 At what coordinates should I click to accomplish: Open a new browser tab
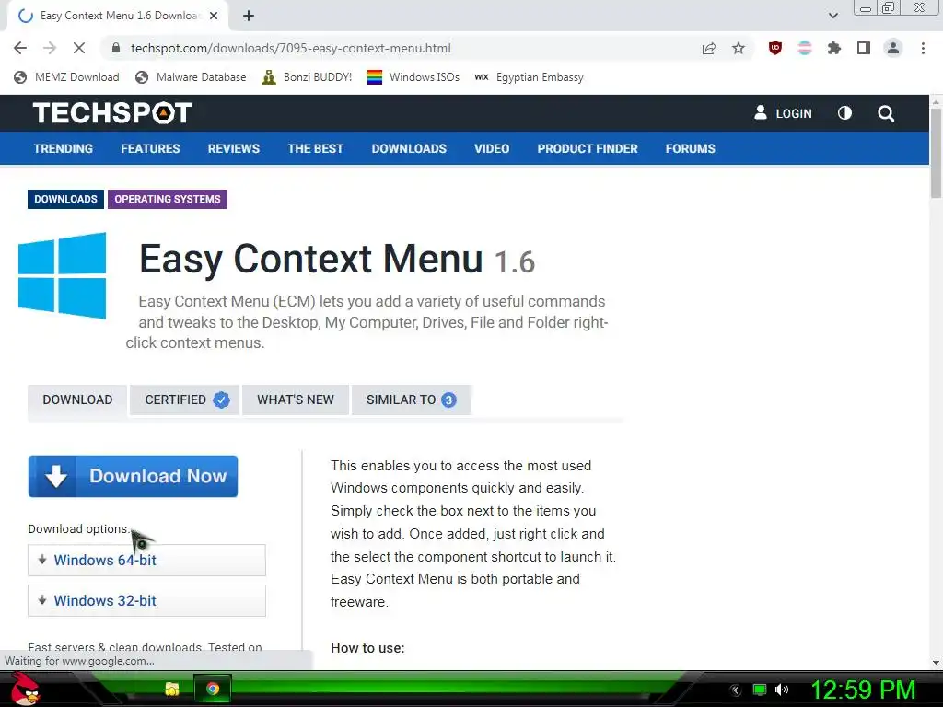point(249,17)
